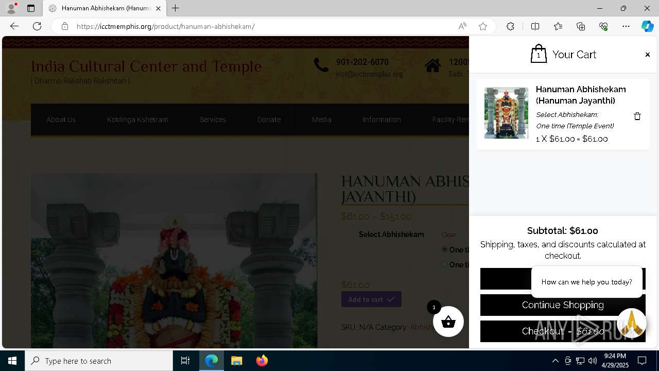Click the taskbar search box
Screen dimensions: 659x371
pyautogui.click(x=99, y=361)
